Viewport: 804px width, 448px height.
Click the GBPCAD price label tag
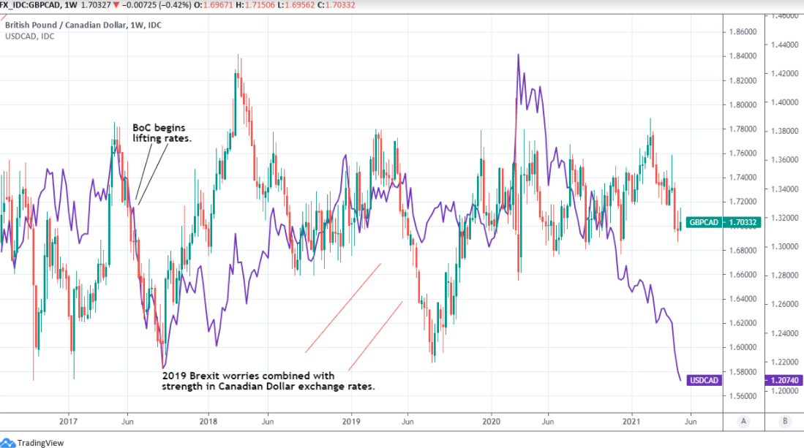click(x=704, y=222)
